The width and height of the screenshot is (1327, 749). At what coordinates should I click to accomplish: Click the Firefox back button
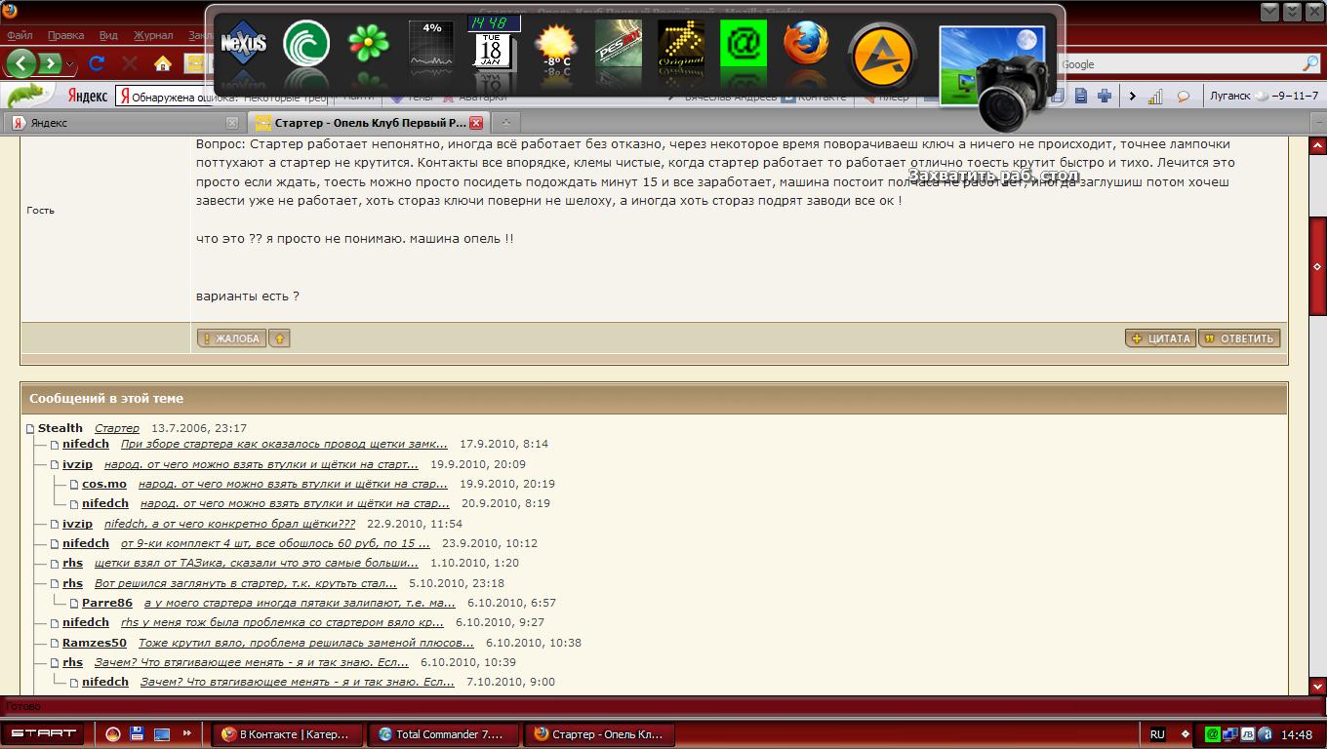(21, 63)
